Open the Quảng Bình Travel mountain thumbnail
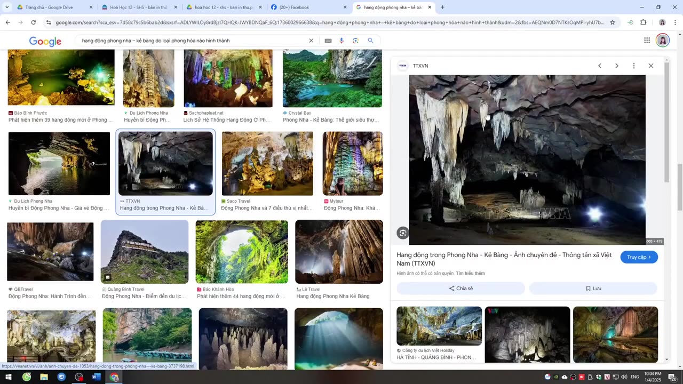Image resolution: width=683 pixels, height=384 pixels. point(145,252)
